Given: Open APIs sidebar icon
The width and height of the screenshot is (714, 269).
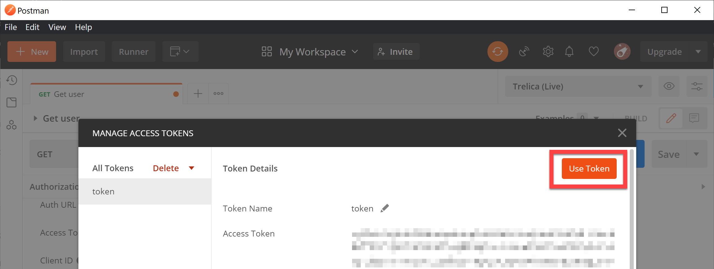Looking at the screenshot, I should coord(11,125).
